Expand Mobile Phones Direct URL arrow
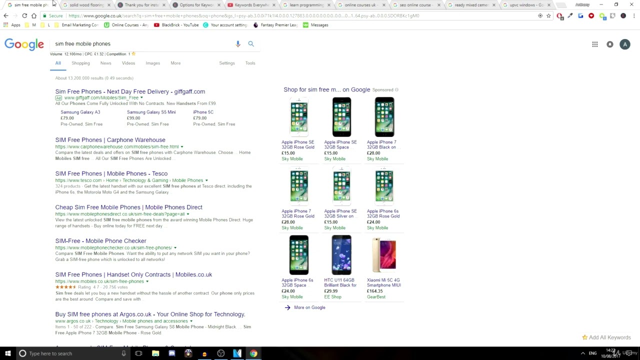The width and height of the screenshot is (640, 360). (187, 214)
